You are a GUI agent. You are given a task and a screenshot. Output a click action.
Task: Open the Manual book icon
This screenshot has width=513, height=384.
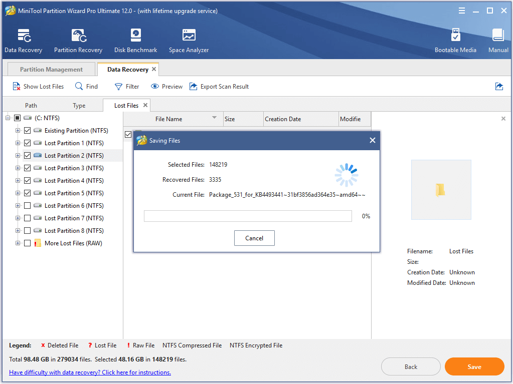pos(498,36)
